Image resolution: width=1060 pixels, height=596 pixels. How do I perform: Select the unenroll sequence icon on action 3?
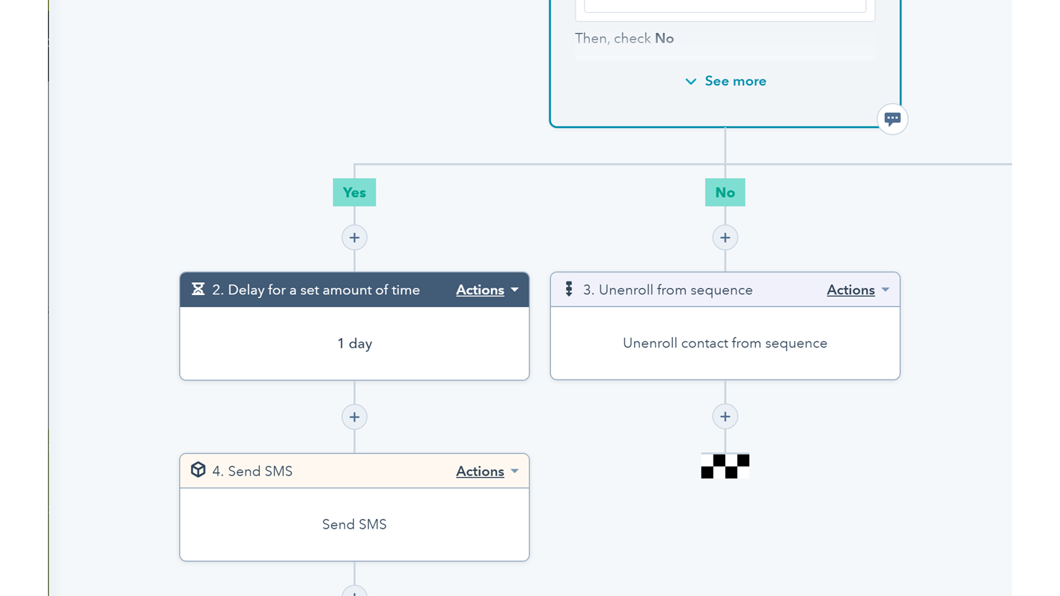pos(569,289)
